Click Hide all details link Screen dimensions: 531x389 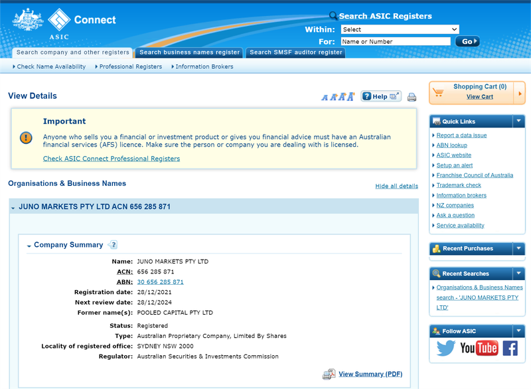point(396,187)
